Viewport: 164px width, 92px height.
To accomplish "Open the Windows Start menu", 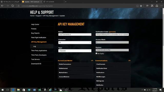I will [3, 90].
